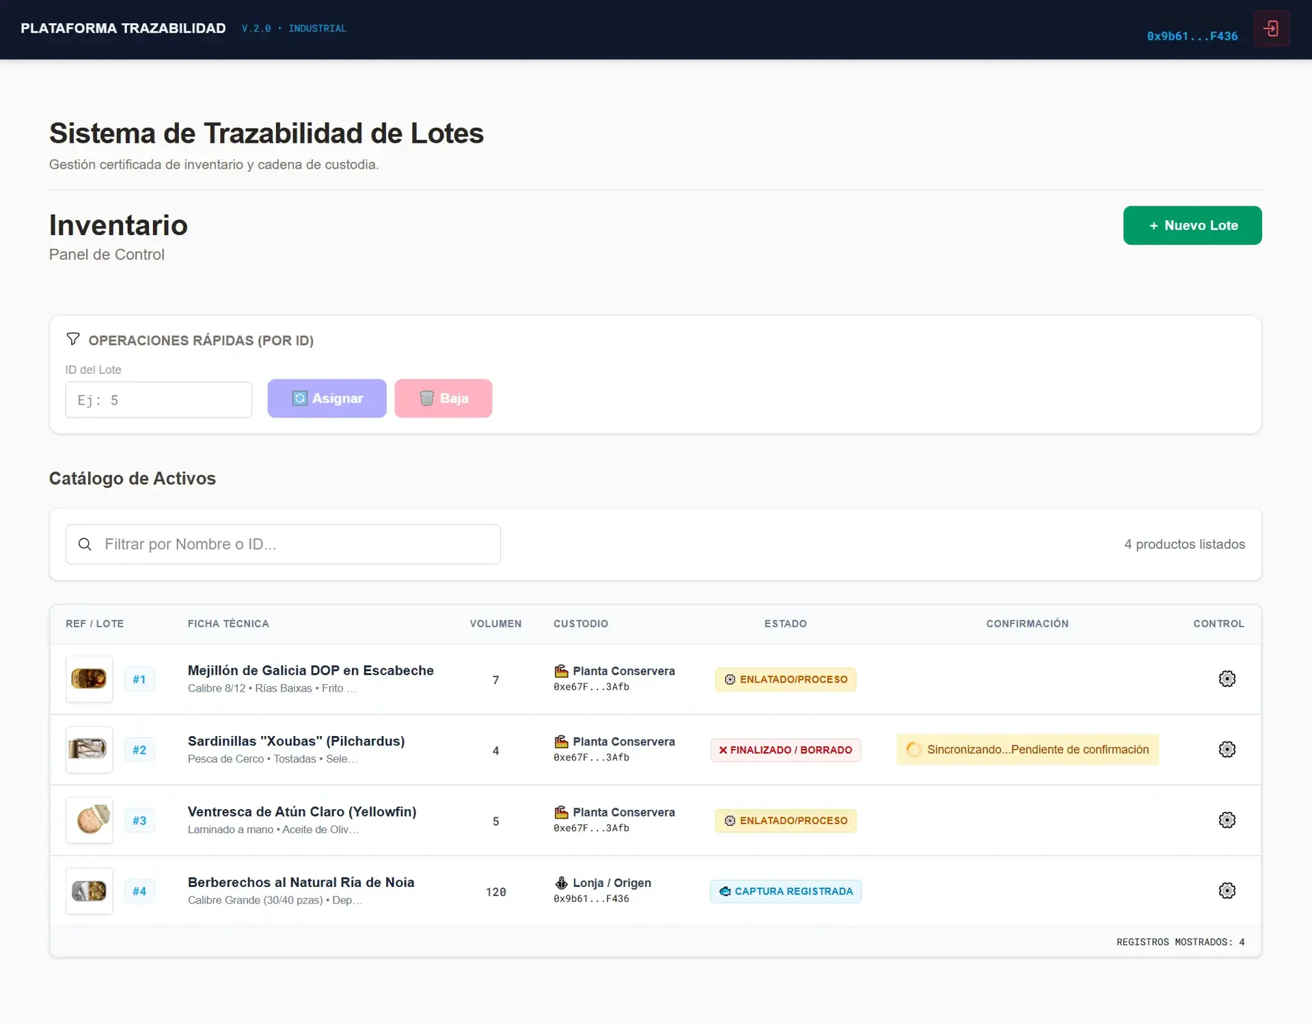Viewport: 1312px width, 1023px height.
Task: Click the FINALIZADO / BORRADO status badge
Action: (x=785, y=750)
